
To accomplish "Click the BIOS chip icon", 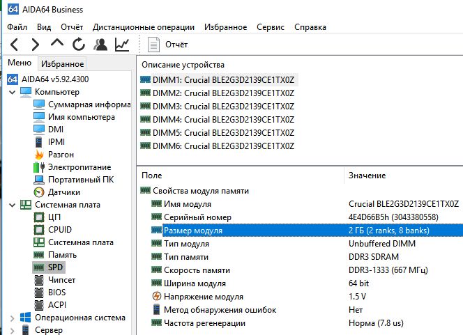I will 39,293.
